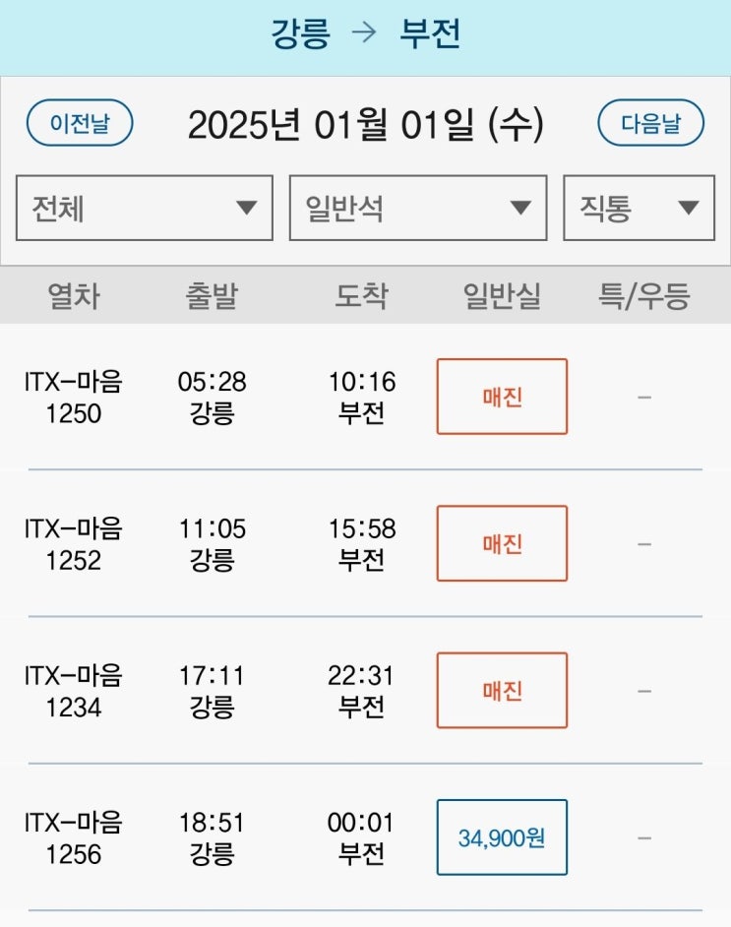This screenshot has width=731, height=927.
Task: Select the ITX-마음 1234 train name
Action: point(74,690)
